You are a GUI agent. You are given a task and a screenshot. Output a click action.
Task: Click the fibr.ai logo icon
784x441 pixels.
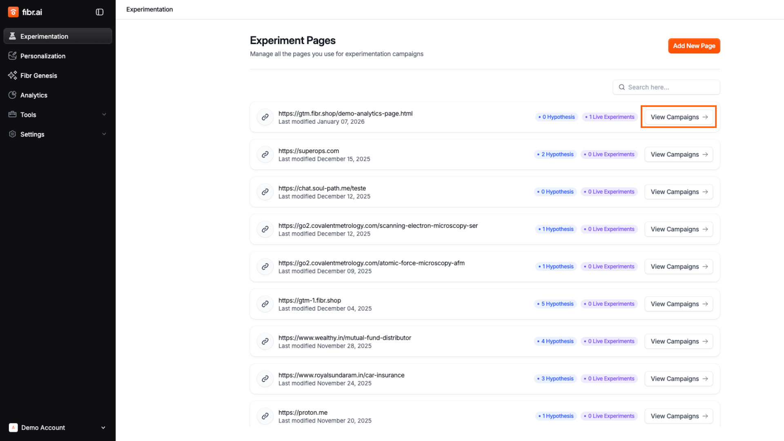pos(13,12)
